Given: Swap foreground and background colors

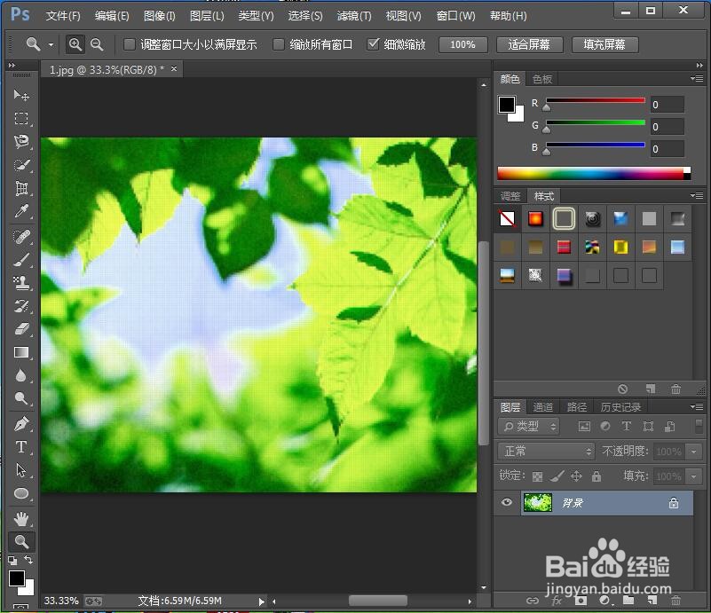Looking at the screenshot, I should (28, 560).
